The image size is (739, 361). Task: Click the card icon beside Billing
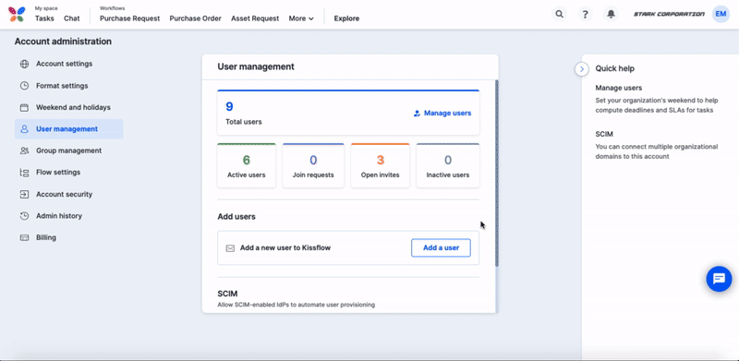point(24,237)
